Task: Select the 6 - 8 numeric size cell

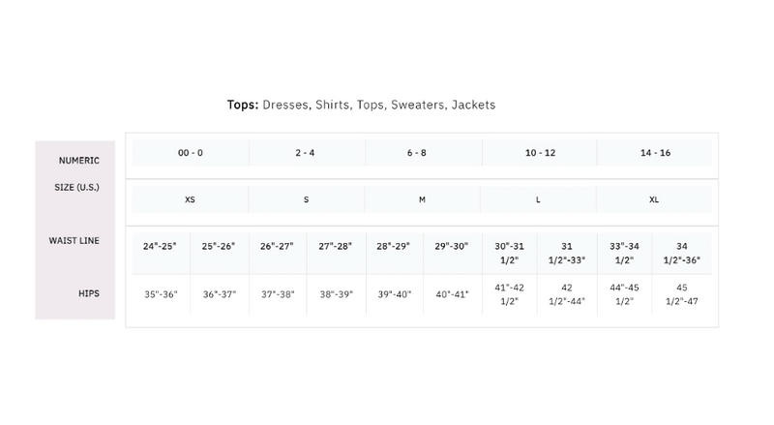Action: tap(422, 153)
